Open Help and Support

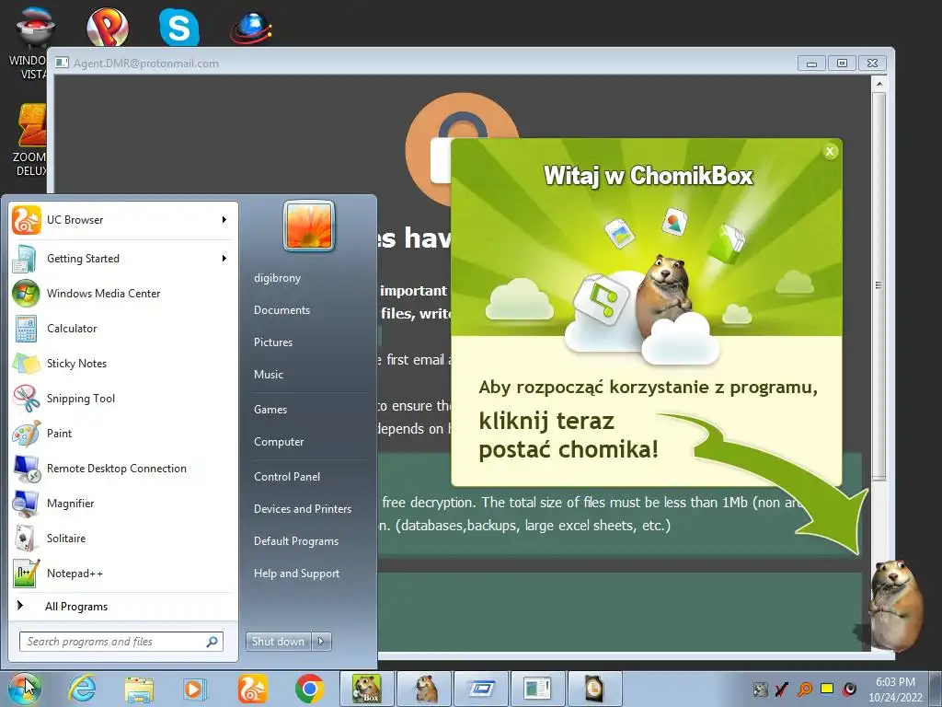(297, 574)
